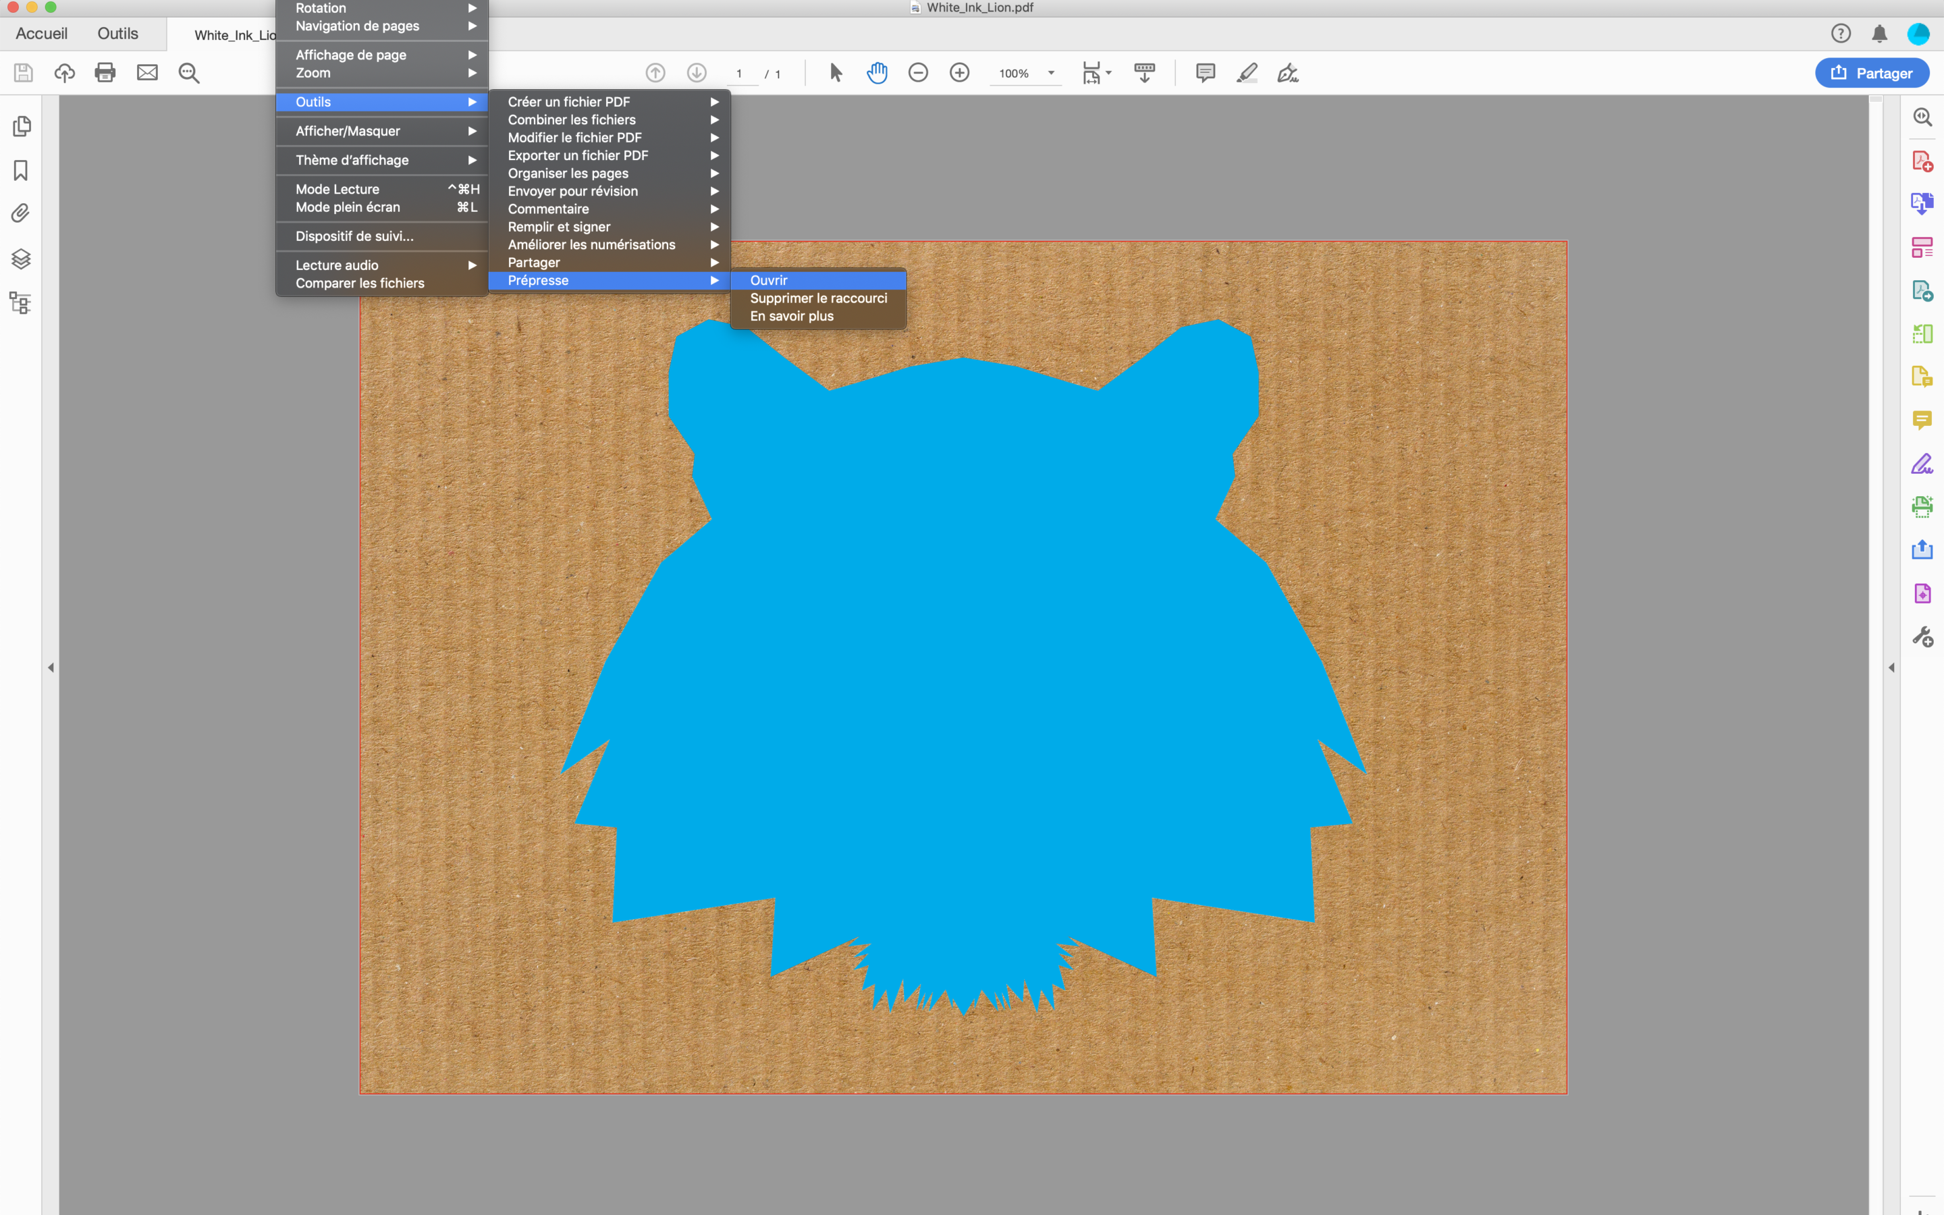Open the Bookmarks panel icon

pos(21,170)
